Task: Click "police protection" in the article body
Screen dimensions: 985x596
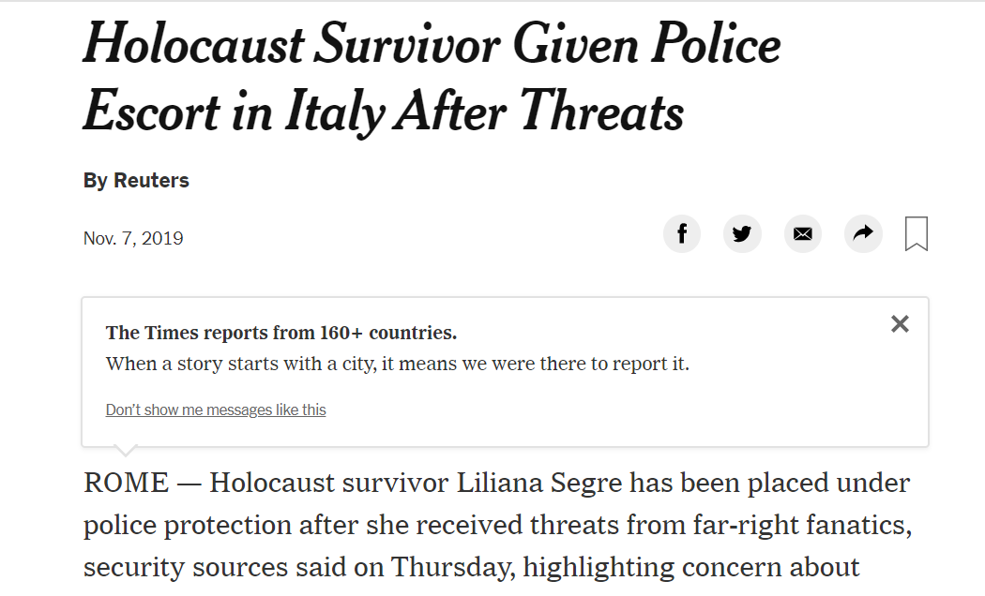Action: click(187, 526)
